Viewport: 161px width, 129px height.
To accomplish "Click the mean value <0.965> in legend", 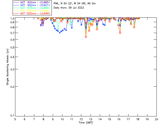I will tap(45, 2).
